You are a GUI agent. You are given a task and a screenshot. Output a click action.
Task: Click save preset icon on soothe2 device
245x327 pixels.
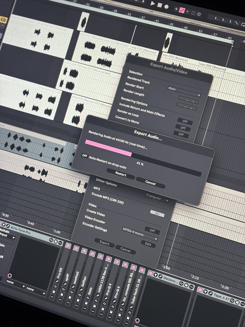[x=70, y=297]
